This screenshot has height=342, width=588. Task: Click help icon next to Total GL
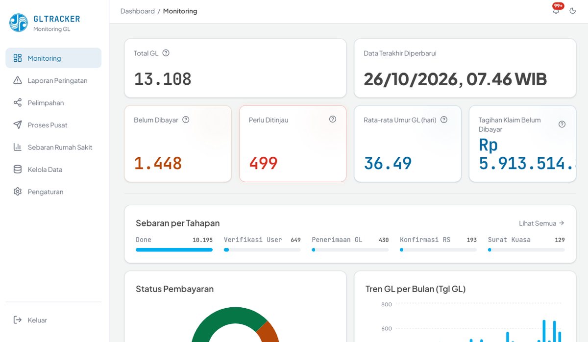pos(166,53)
